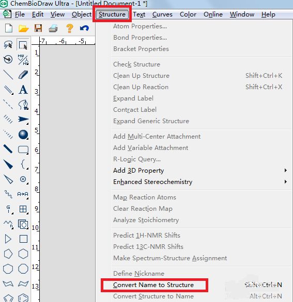
Task: Select the Pen drawing tool
Action: (x=23, y=105)
